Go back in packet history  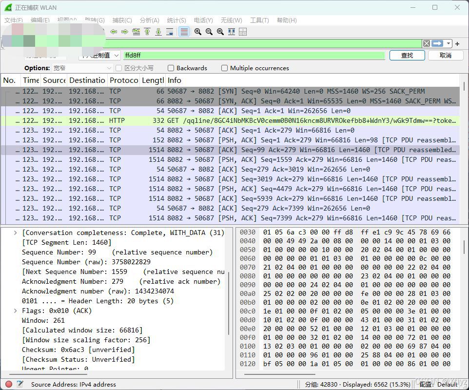[114, 32]
